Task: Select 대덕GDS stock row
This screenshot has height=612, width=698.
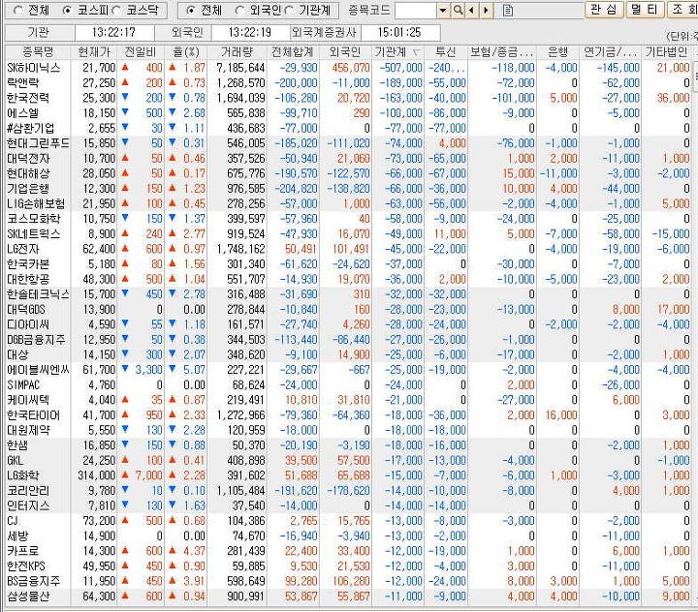Action: point(348,310)
